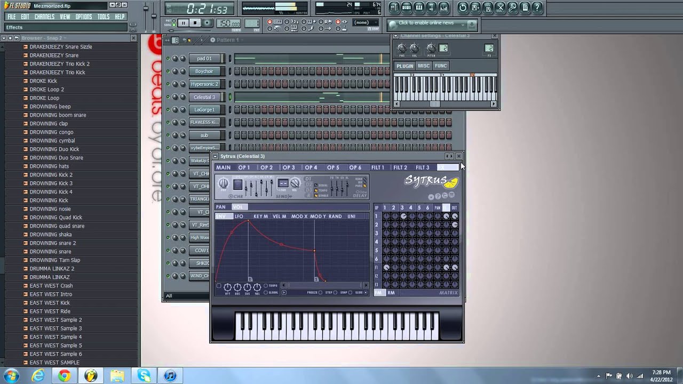Click the online news download icon
The image size is (683, 384).
(471, 24)
